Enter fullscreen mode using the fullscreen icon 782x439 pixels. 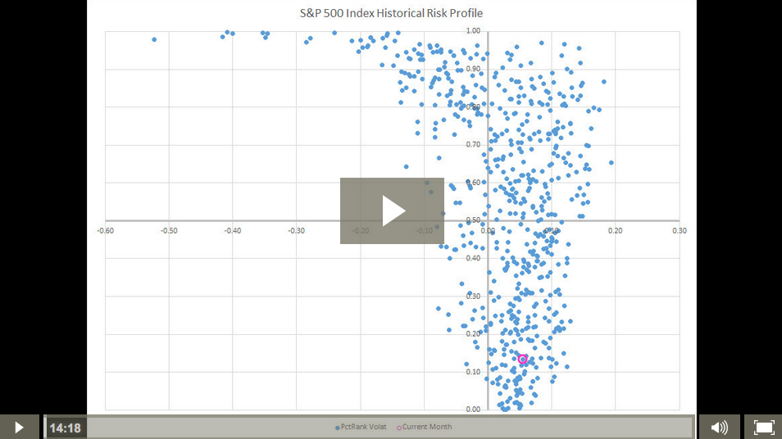tap(763, 427)
